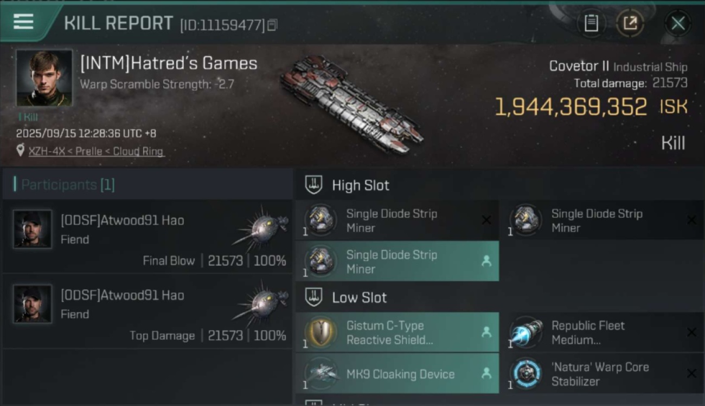This screenshot has height=406, width=705.
Task: Open the hamburger menu
Action: tap(23, 22)
